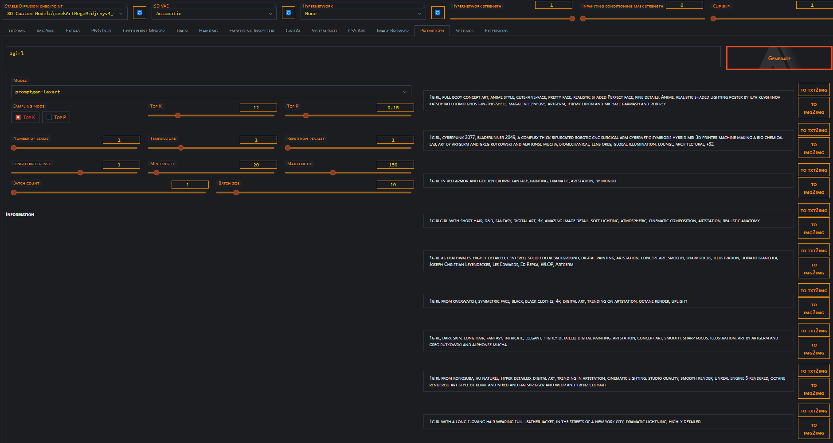Refresh the Stable Diffusion checkpoint list
Screen dimensions: 833x443
[x=140, y=13]
